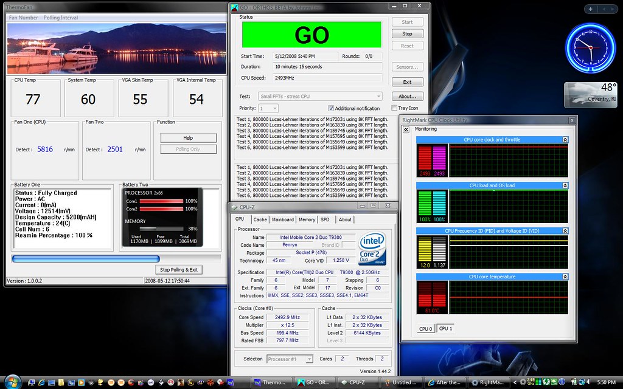Switch to the ThermoFan taskbar button
623x389 pixels.
coord(271,383)
